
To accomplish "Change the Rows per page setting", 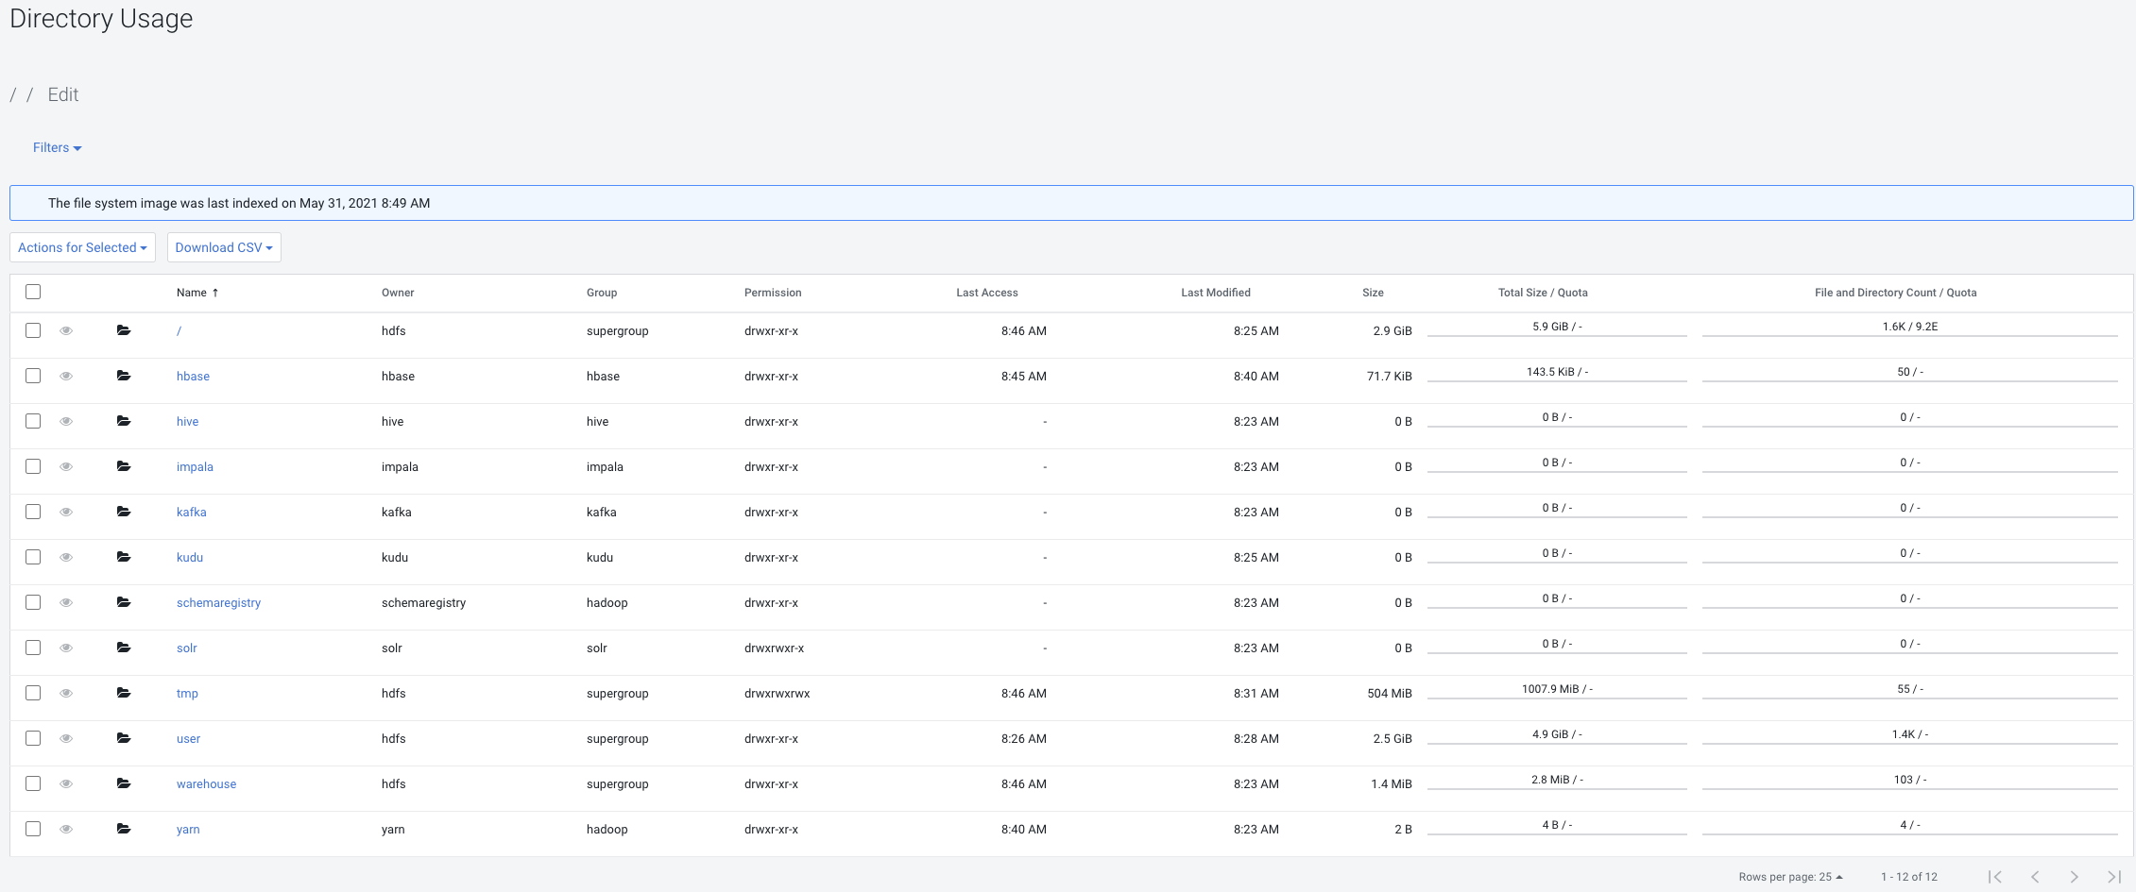I will [x=1790, y=877].
